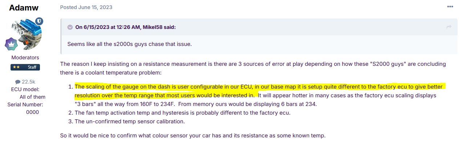459x145 pixels.
Task: Click the 'Serial Number:' profile field label
Action: point(25,105)
